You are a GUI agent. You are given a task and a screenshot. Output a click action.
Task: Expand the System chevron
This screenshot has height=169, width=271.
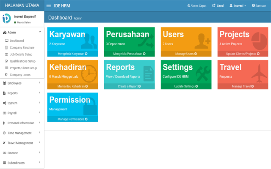pyautogui.click(x=39, y=103)
